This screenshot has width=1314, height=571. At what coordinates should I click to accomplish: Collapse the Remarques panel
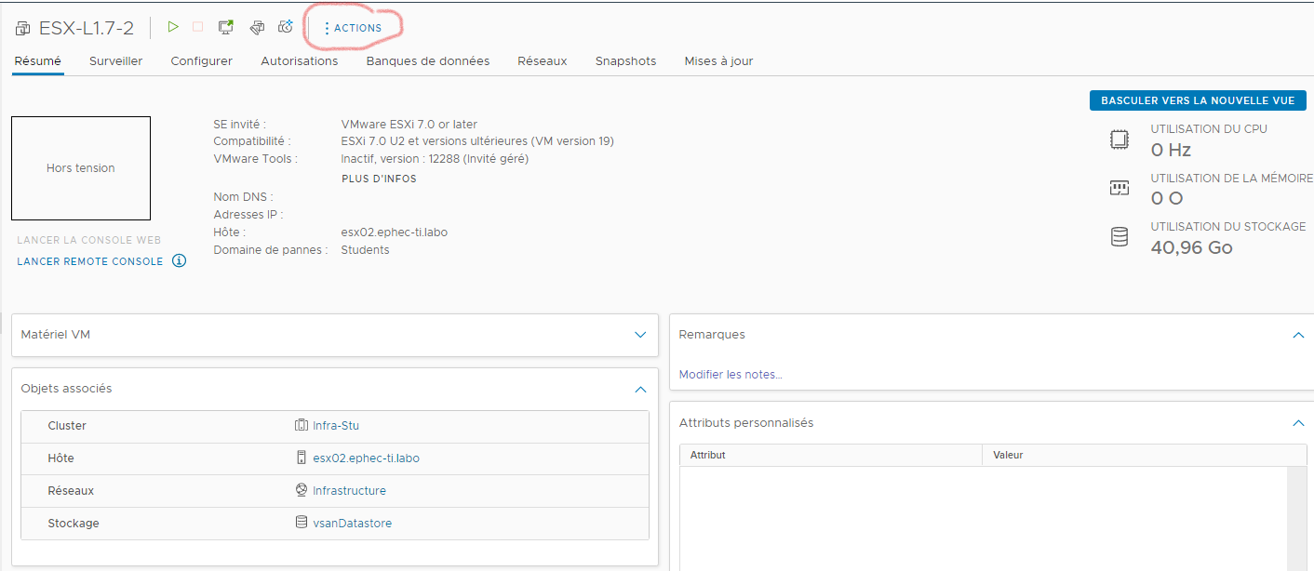pyautogui.click(x=1298, y=334)
